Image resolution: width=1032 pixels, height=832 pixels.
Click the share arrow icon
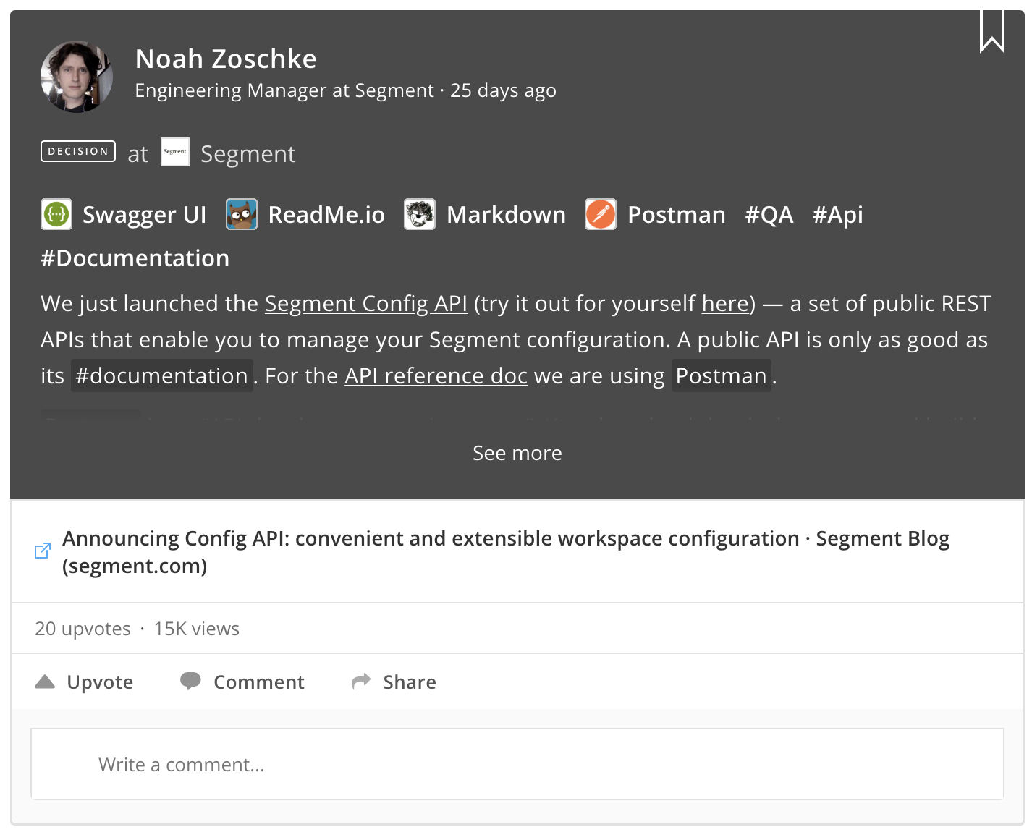361,682
